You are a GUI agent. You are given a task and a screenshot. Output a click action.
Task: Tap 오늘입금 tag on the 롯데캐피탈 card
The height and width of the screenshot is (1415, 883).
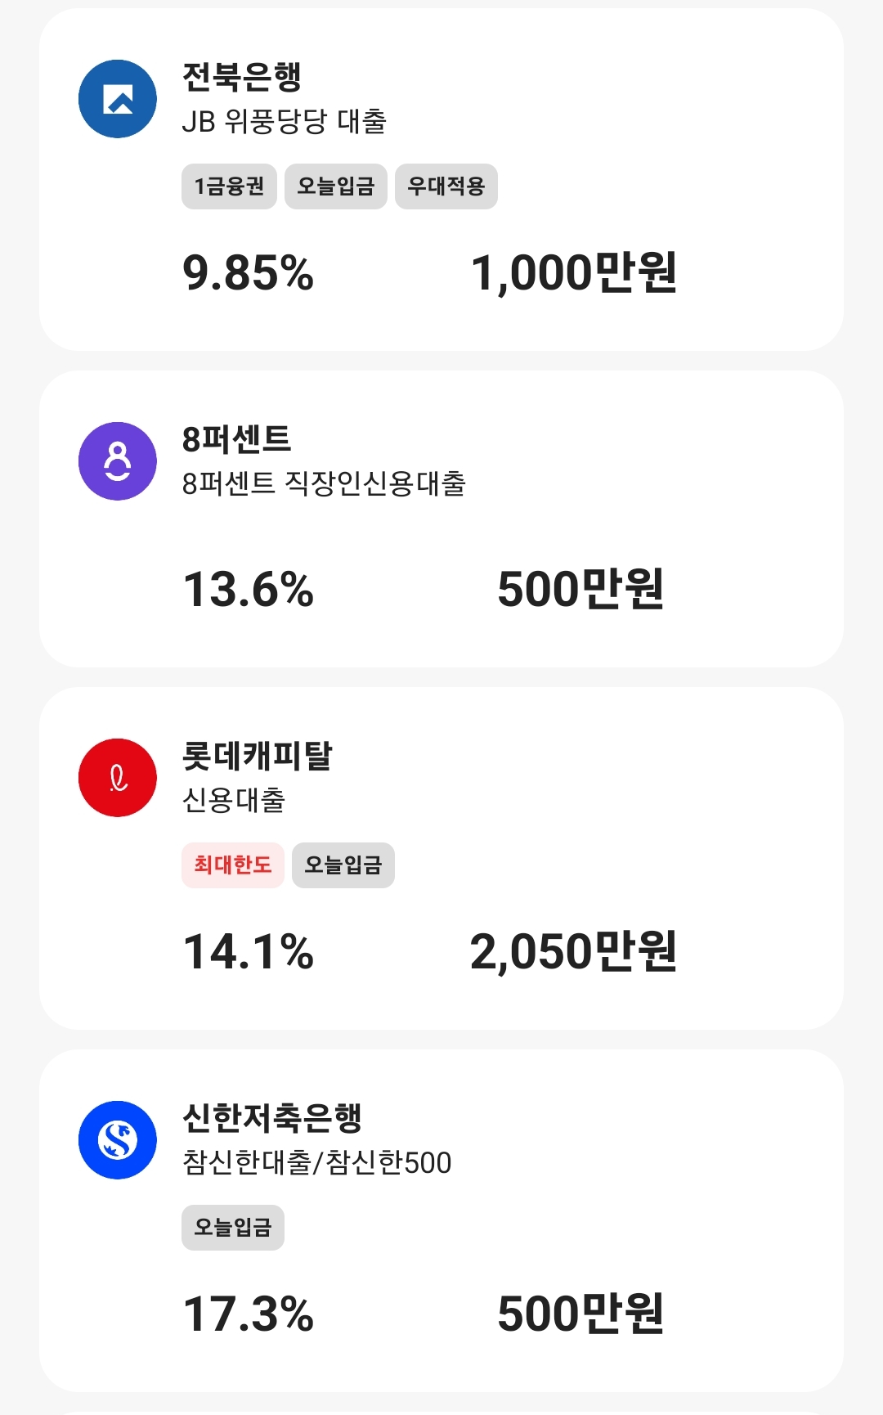343,865
